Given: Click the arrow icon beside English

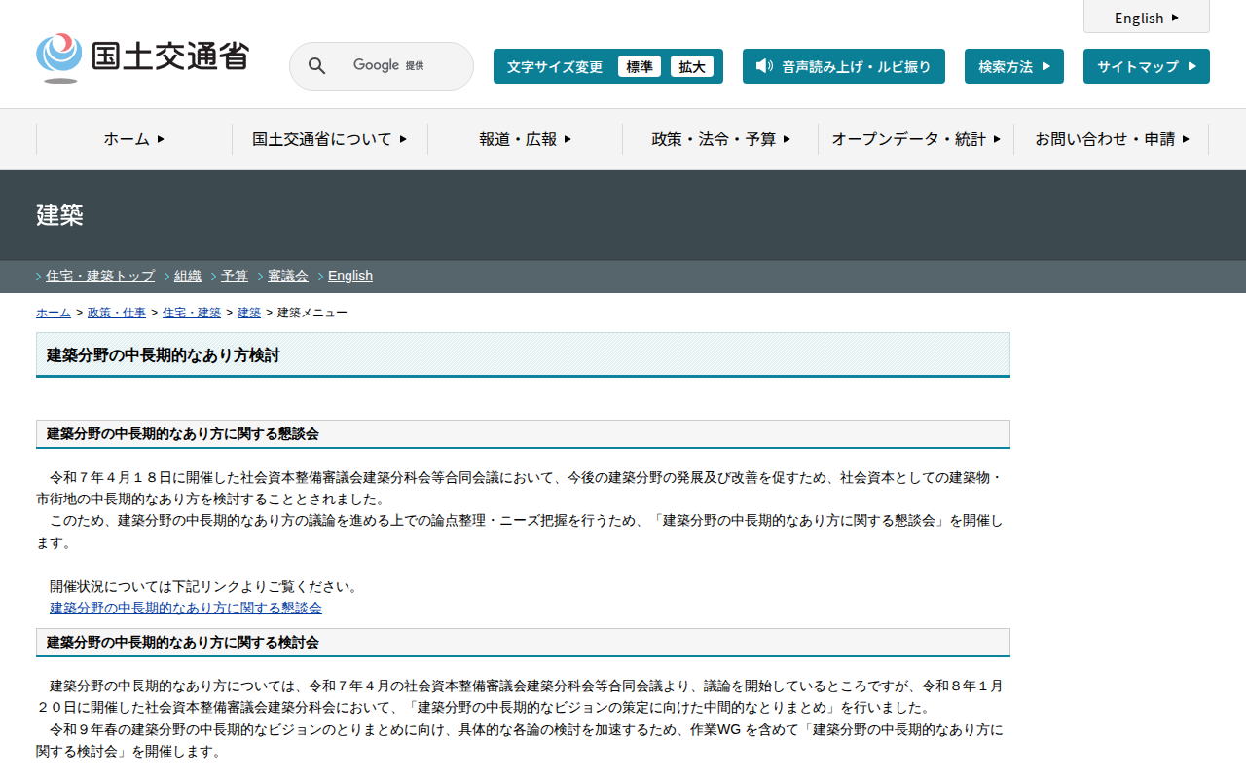Looking at the screenshot, I should [1175, 18].
